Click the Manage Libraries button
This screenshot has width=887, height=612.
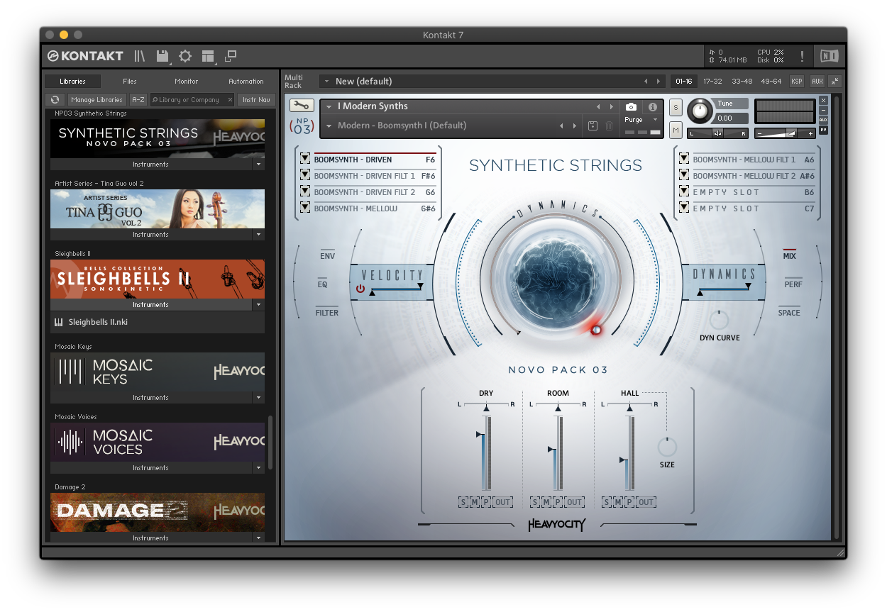click(98, 100)
